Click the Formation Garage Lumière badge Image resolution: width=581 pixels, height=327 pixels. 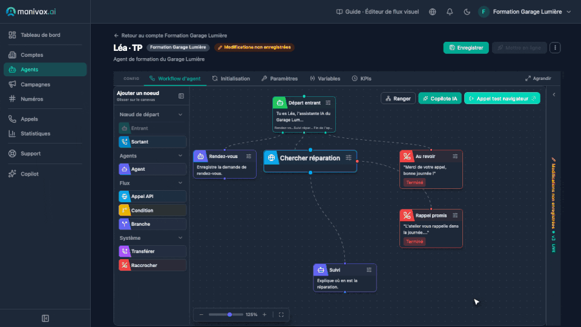click(178, 47)
